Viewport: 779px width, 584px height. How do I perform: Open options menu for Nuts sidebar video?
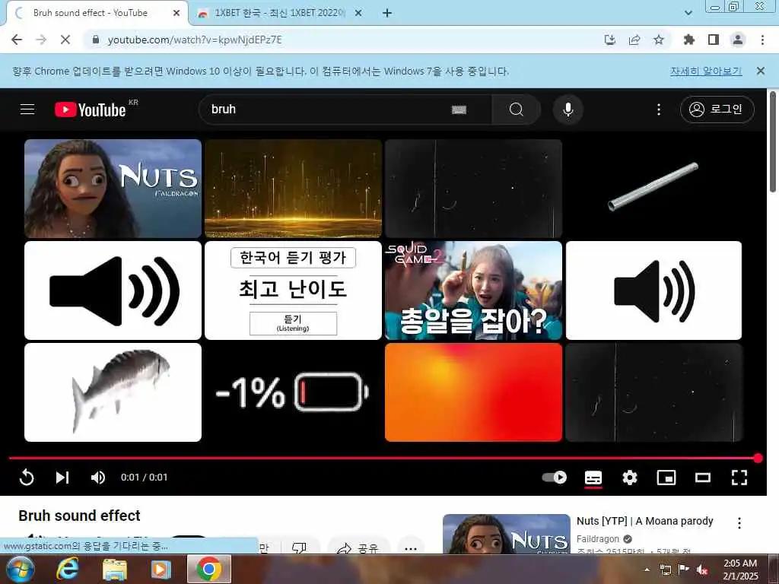click(x=739, y=523)
